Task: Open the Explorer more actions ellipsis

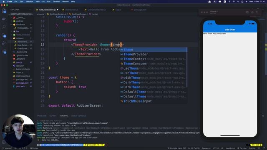Action: pyautogui.click(x=30, y=10)
